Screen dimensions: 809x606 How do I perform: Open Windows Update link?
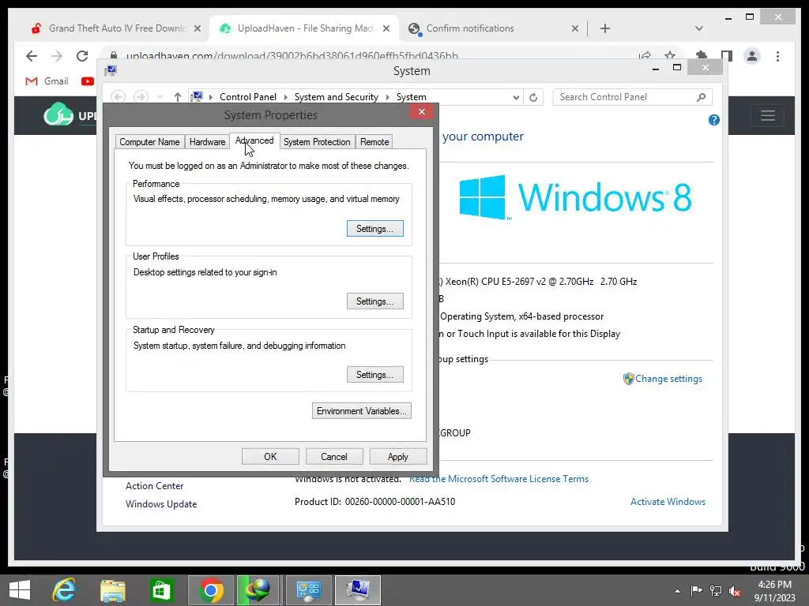click(x=161, y=504)
